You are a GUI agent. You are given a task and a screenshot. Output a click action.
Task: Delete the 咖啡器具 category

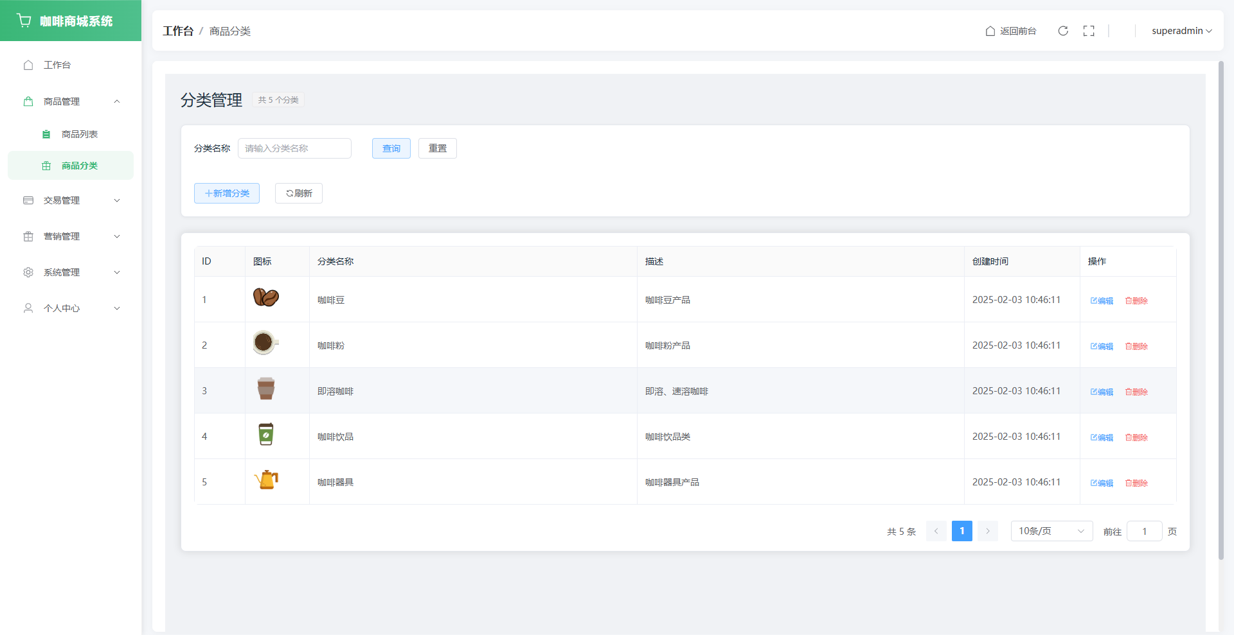coord(1136,483)
